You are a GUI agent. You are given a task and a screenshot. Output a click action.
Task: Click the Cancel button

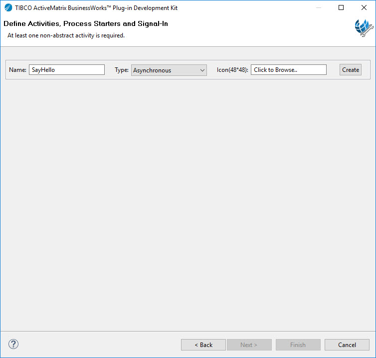(347, 345)
